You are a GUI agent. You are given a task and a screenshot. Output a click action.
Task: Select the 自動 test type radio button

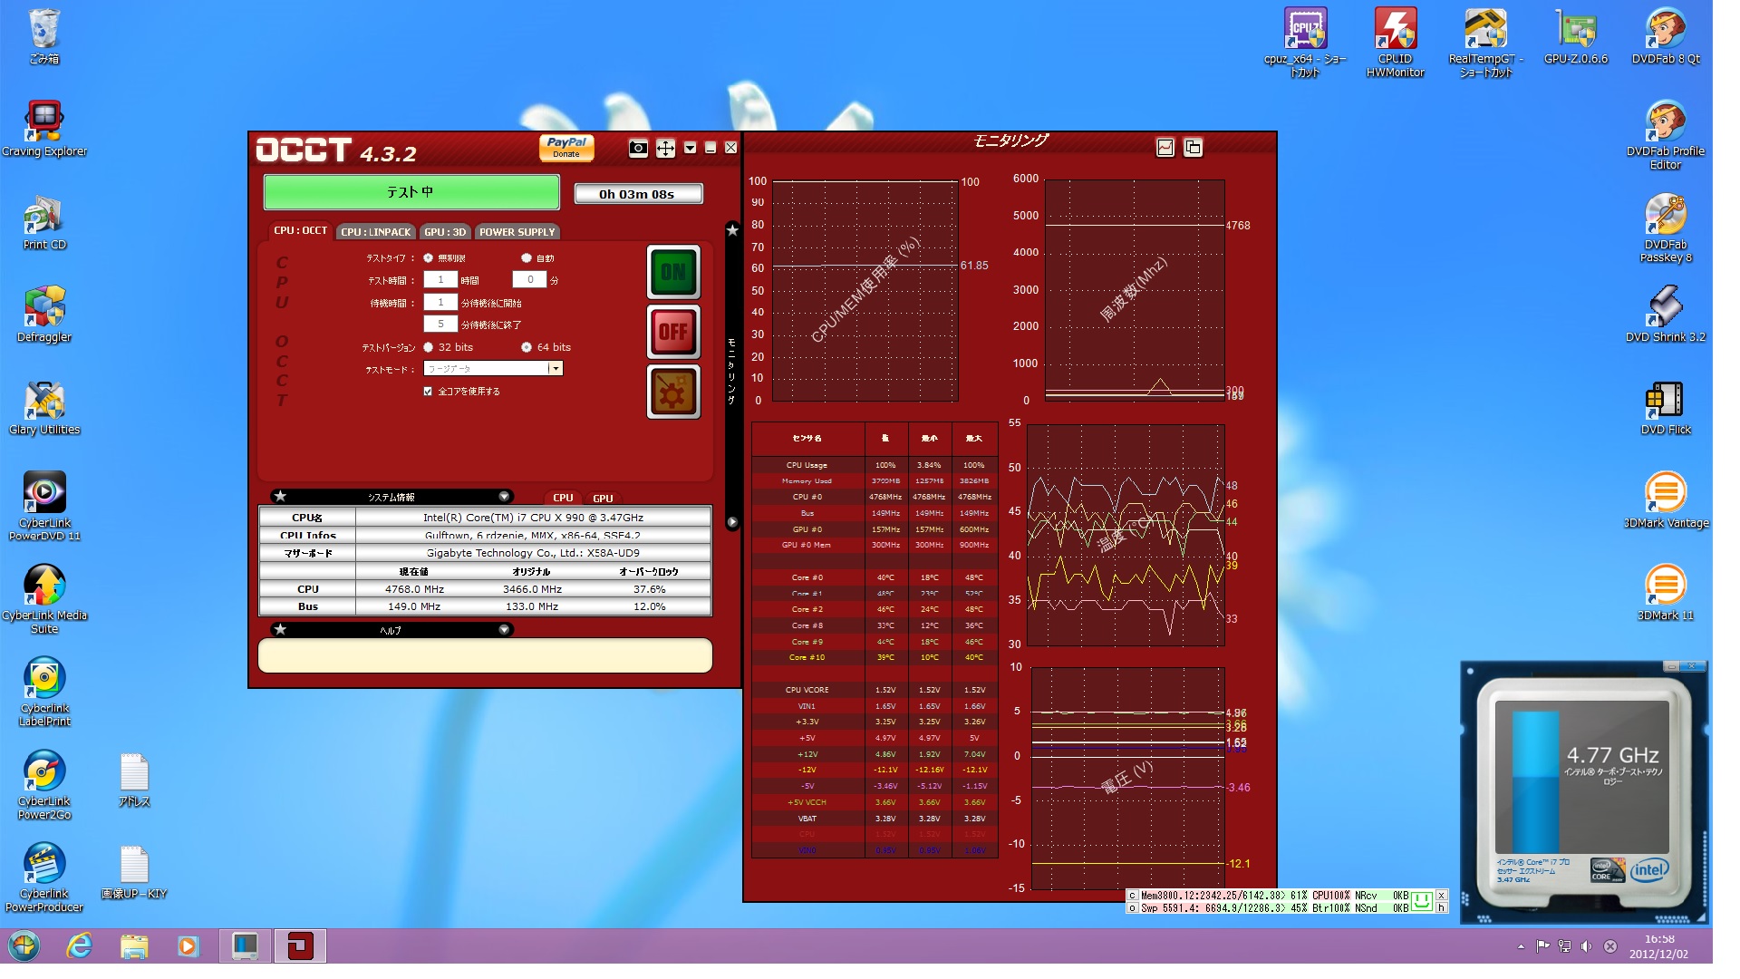click(x=526, y=258)
